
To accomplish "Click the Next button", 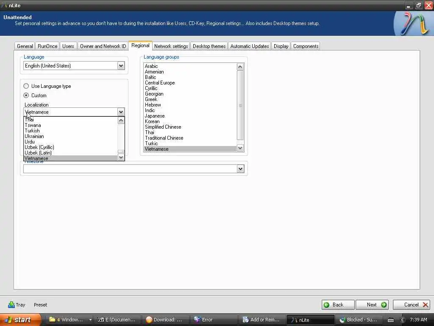I will pos(372,305).
